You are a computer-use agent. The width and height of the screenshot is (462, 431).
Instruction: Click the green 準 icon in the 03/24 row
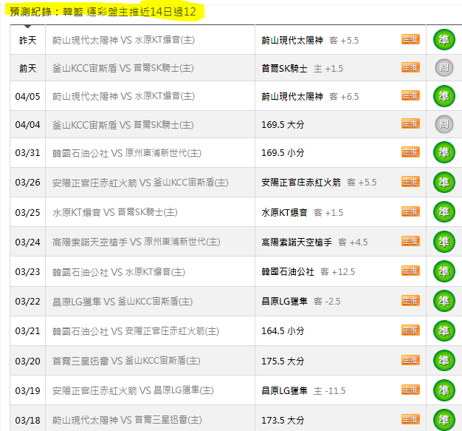coord(444,242)
